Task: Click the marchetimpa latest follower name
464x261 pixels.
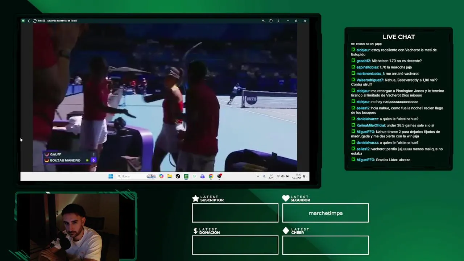Action: pyautogui.click(x=326, y=213)
